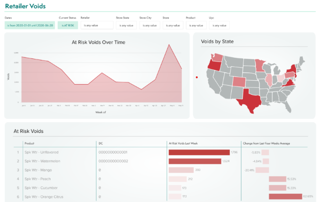
Task: Click the Upc filter field
Action: [x=219, y=25]
